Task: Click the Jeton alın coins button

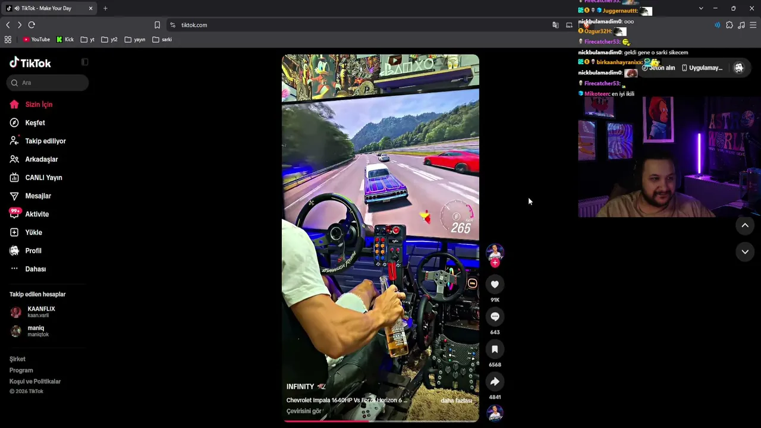Action: (659, 68)
